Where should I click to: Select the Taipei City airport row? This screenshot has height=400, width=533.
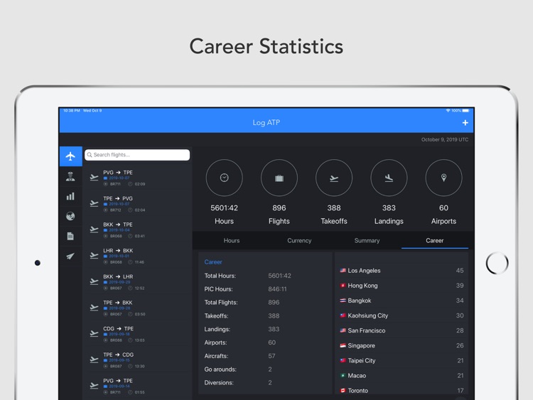(x=402, y=361)
